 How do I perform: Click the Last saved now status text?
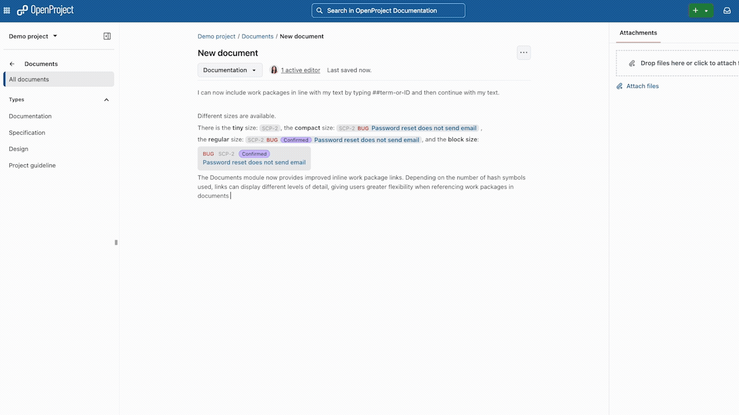click(x=349, y=70)
